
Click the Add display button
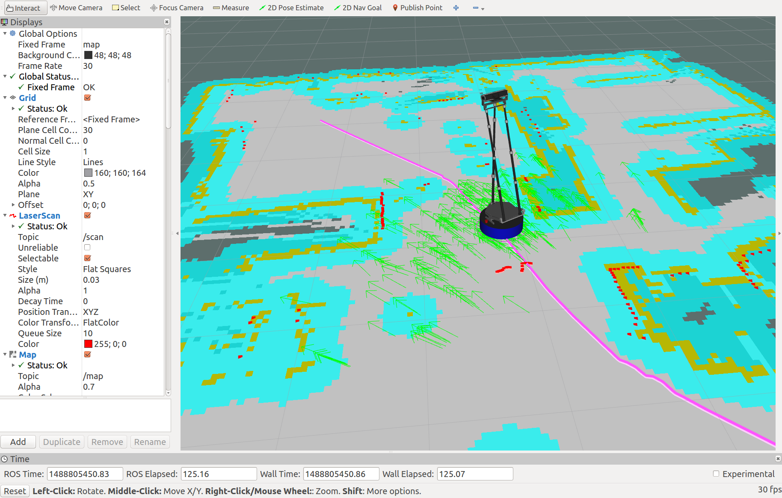[18, 442]
